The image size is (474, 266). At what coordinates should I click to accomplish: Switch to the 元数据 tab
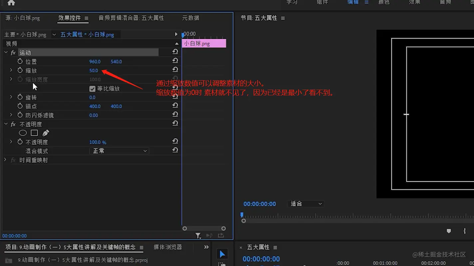(191, 18)
